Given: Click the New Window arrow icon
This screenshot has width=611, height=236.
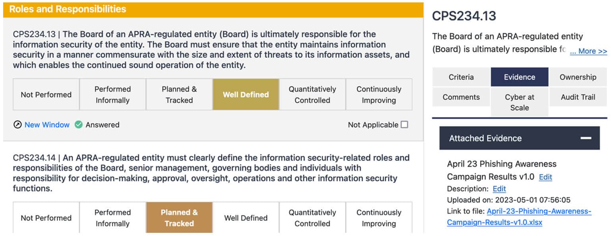Looking at the screenshot, I should point(17,125).
